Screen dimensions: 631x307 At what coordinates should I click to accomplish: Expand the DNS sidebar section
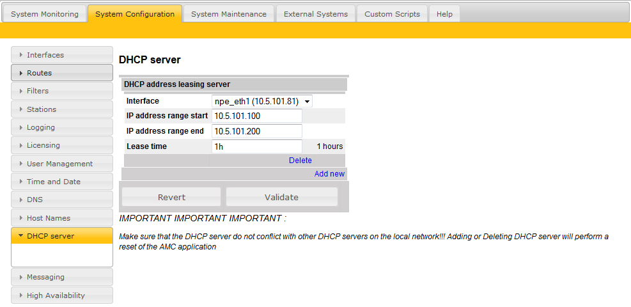point(61,200)
